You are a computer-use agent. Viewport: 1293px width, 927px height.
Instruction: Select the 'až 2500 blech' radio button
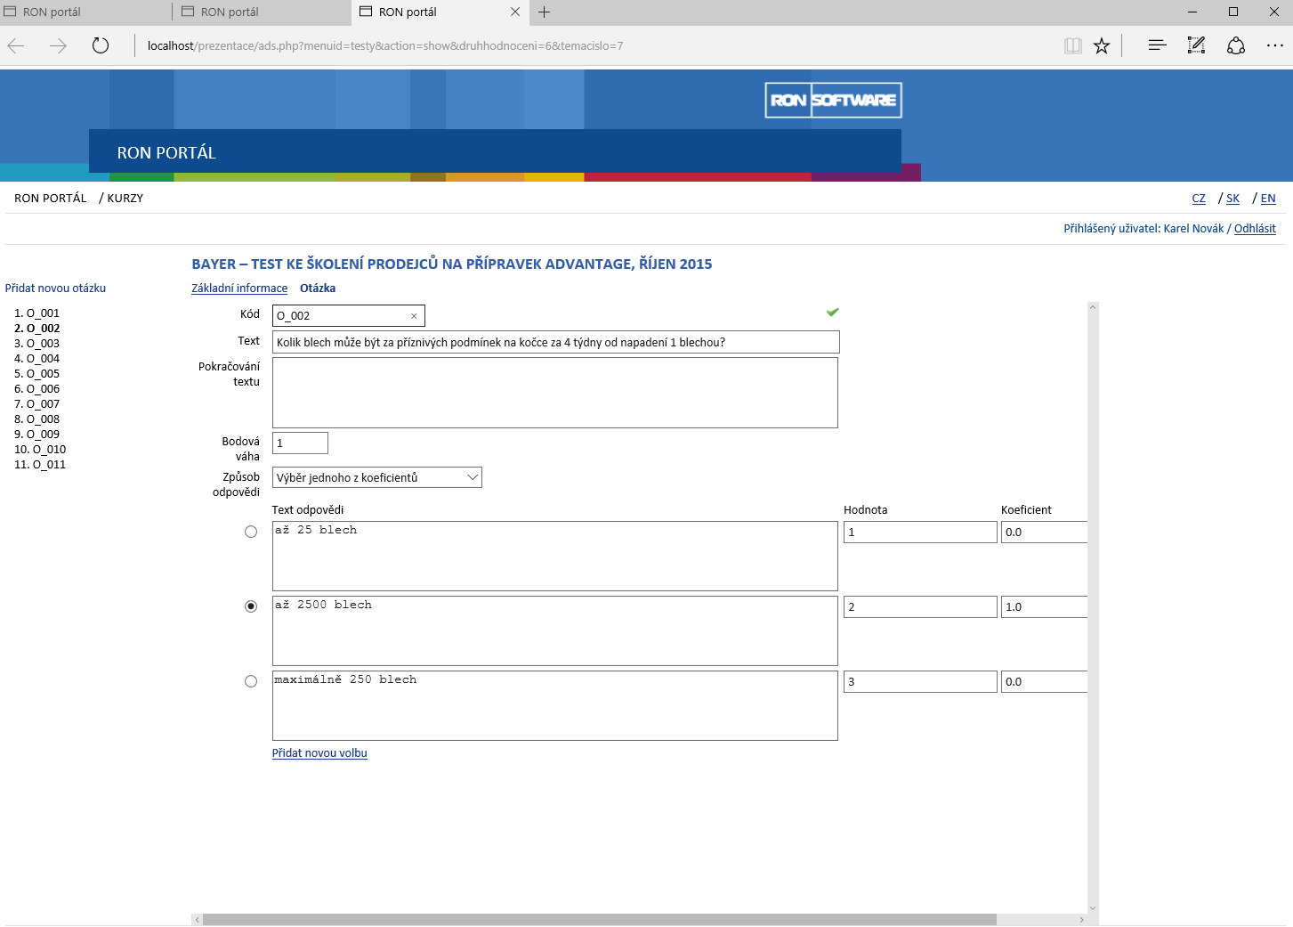(x=251, y=606)
